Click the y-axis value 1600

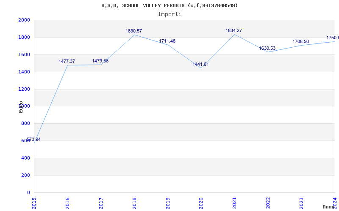[x=24, y=55]
